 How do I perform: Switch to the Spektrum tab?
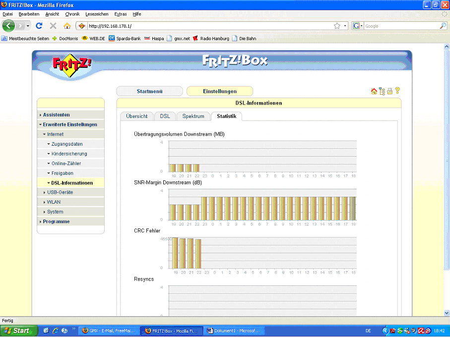(193, 116)
